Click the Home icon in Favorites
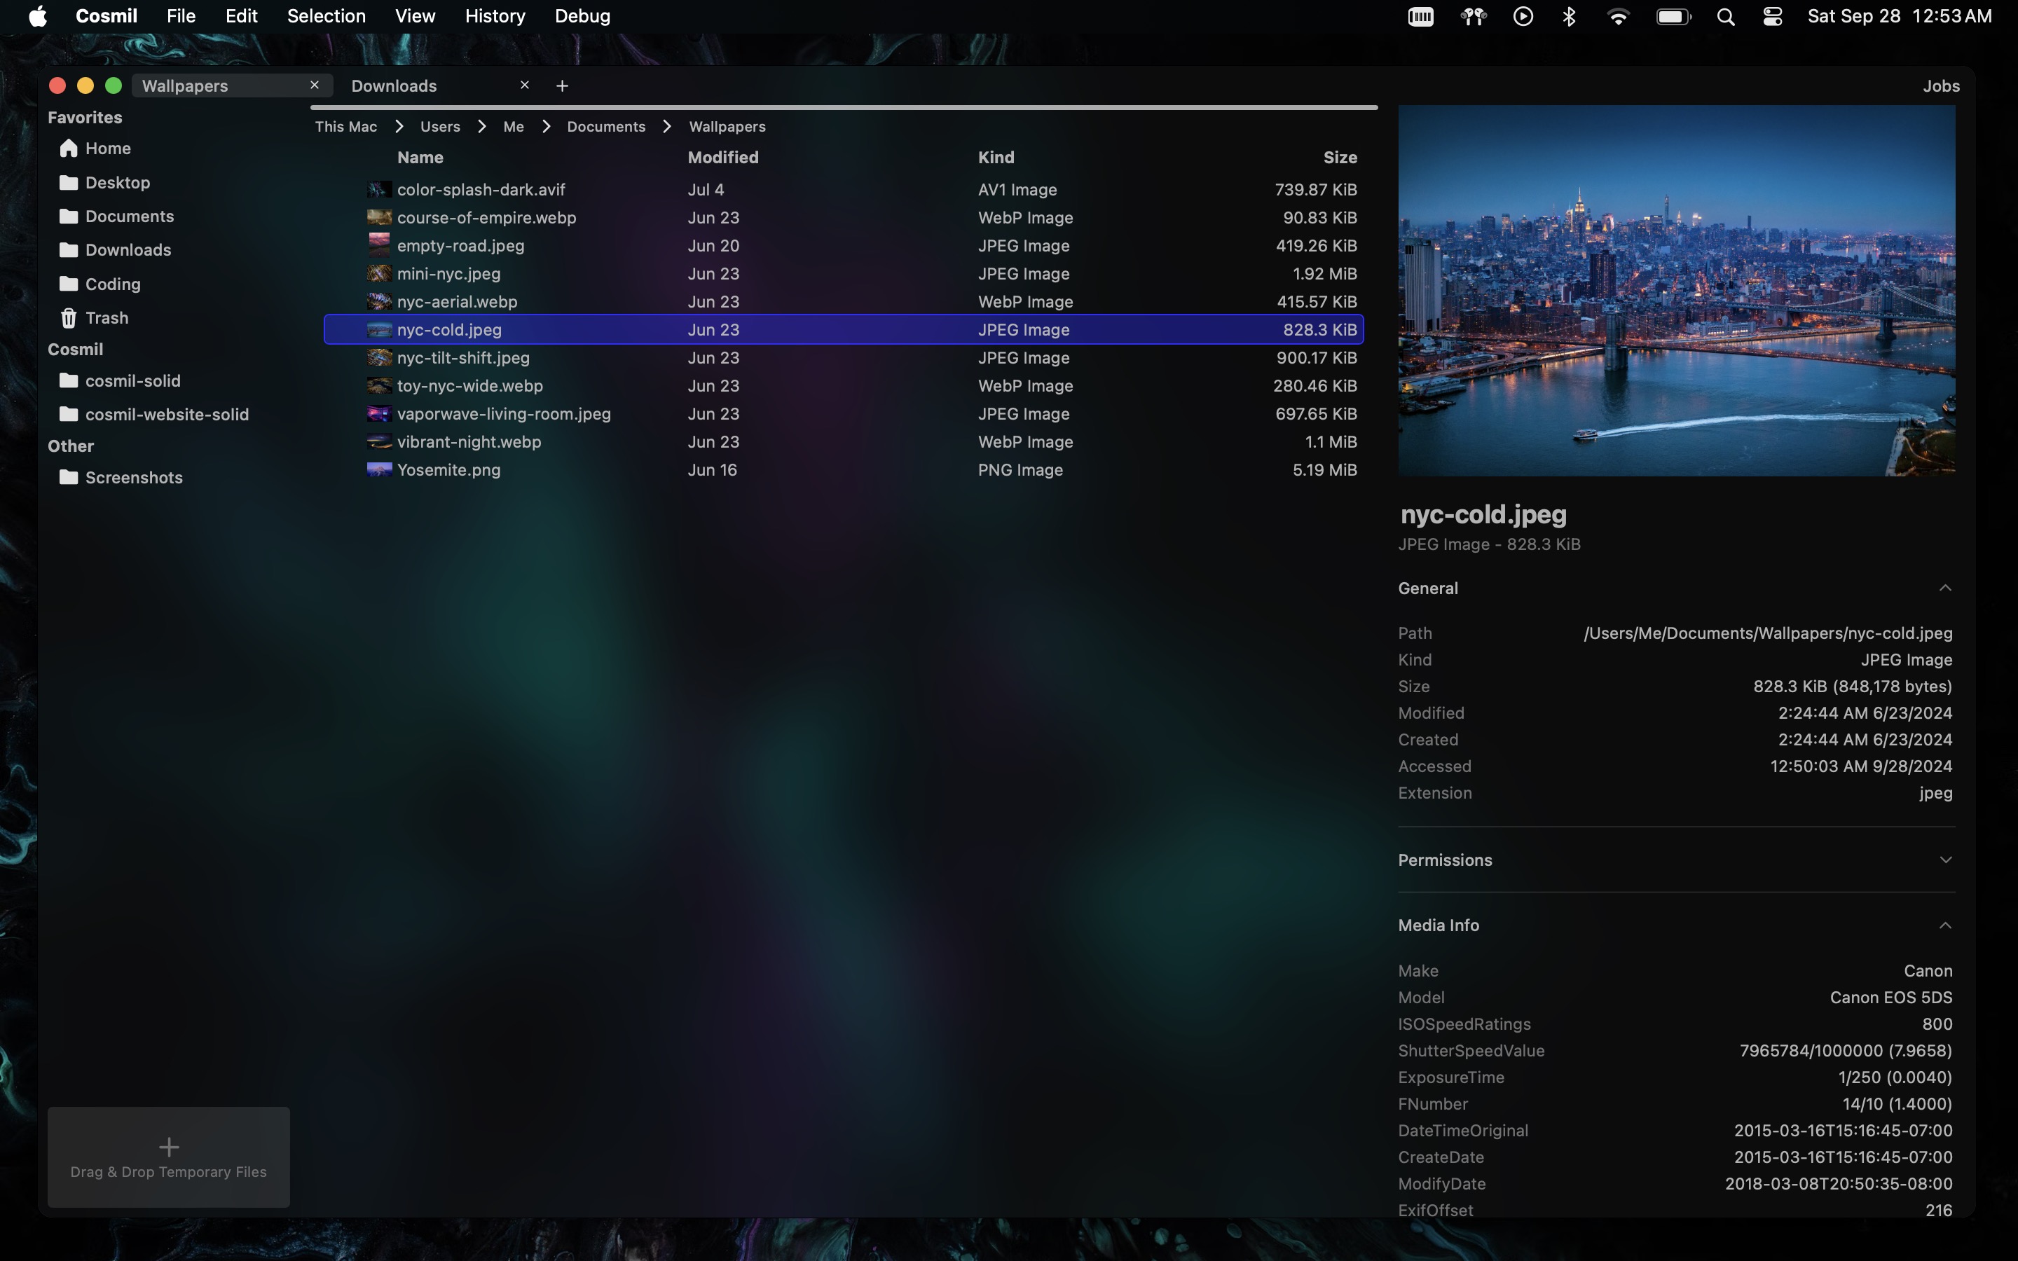 (69, 149)
